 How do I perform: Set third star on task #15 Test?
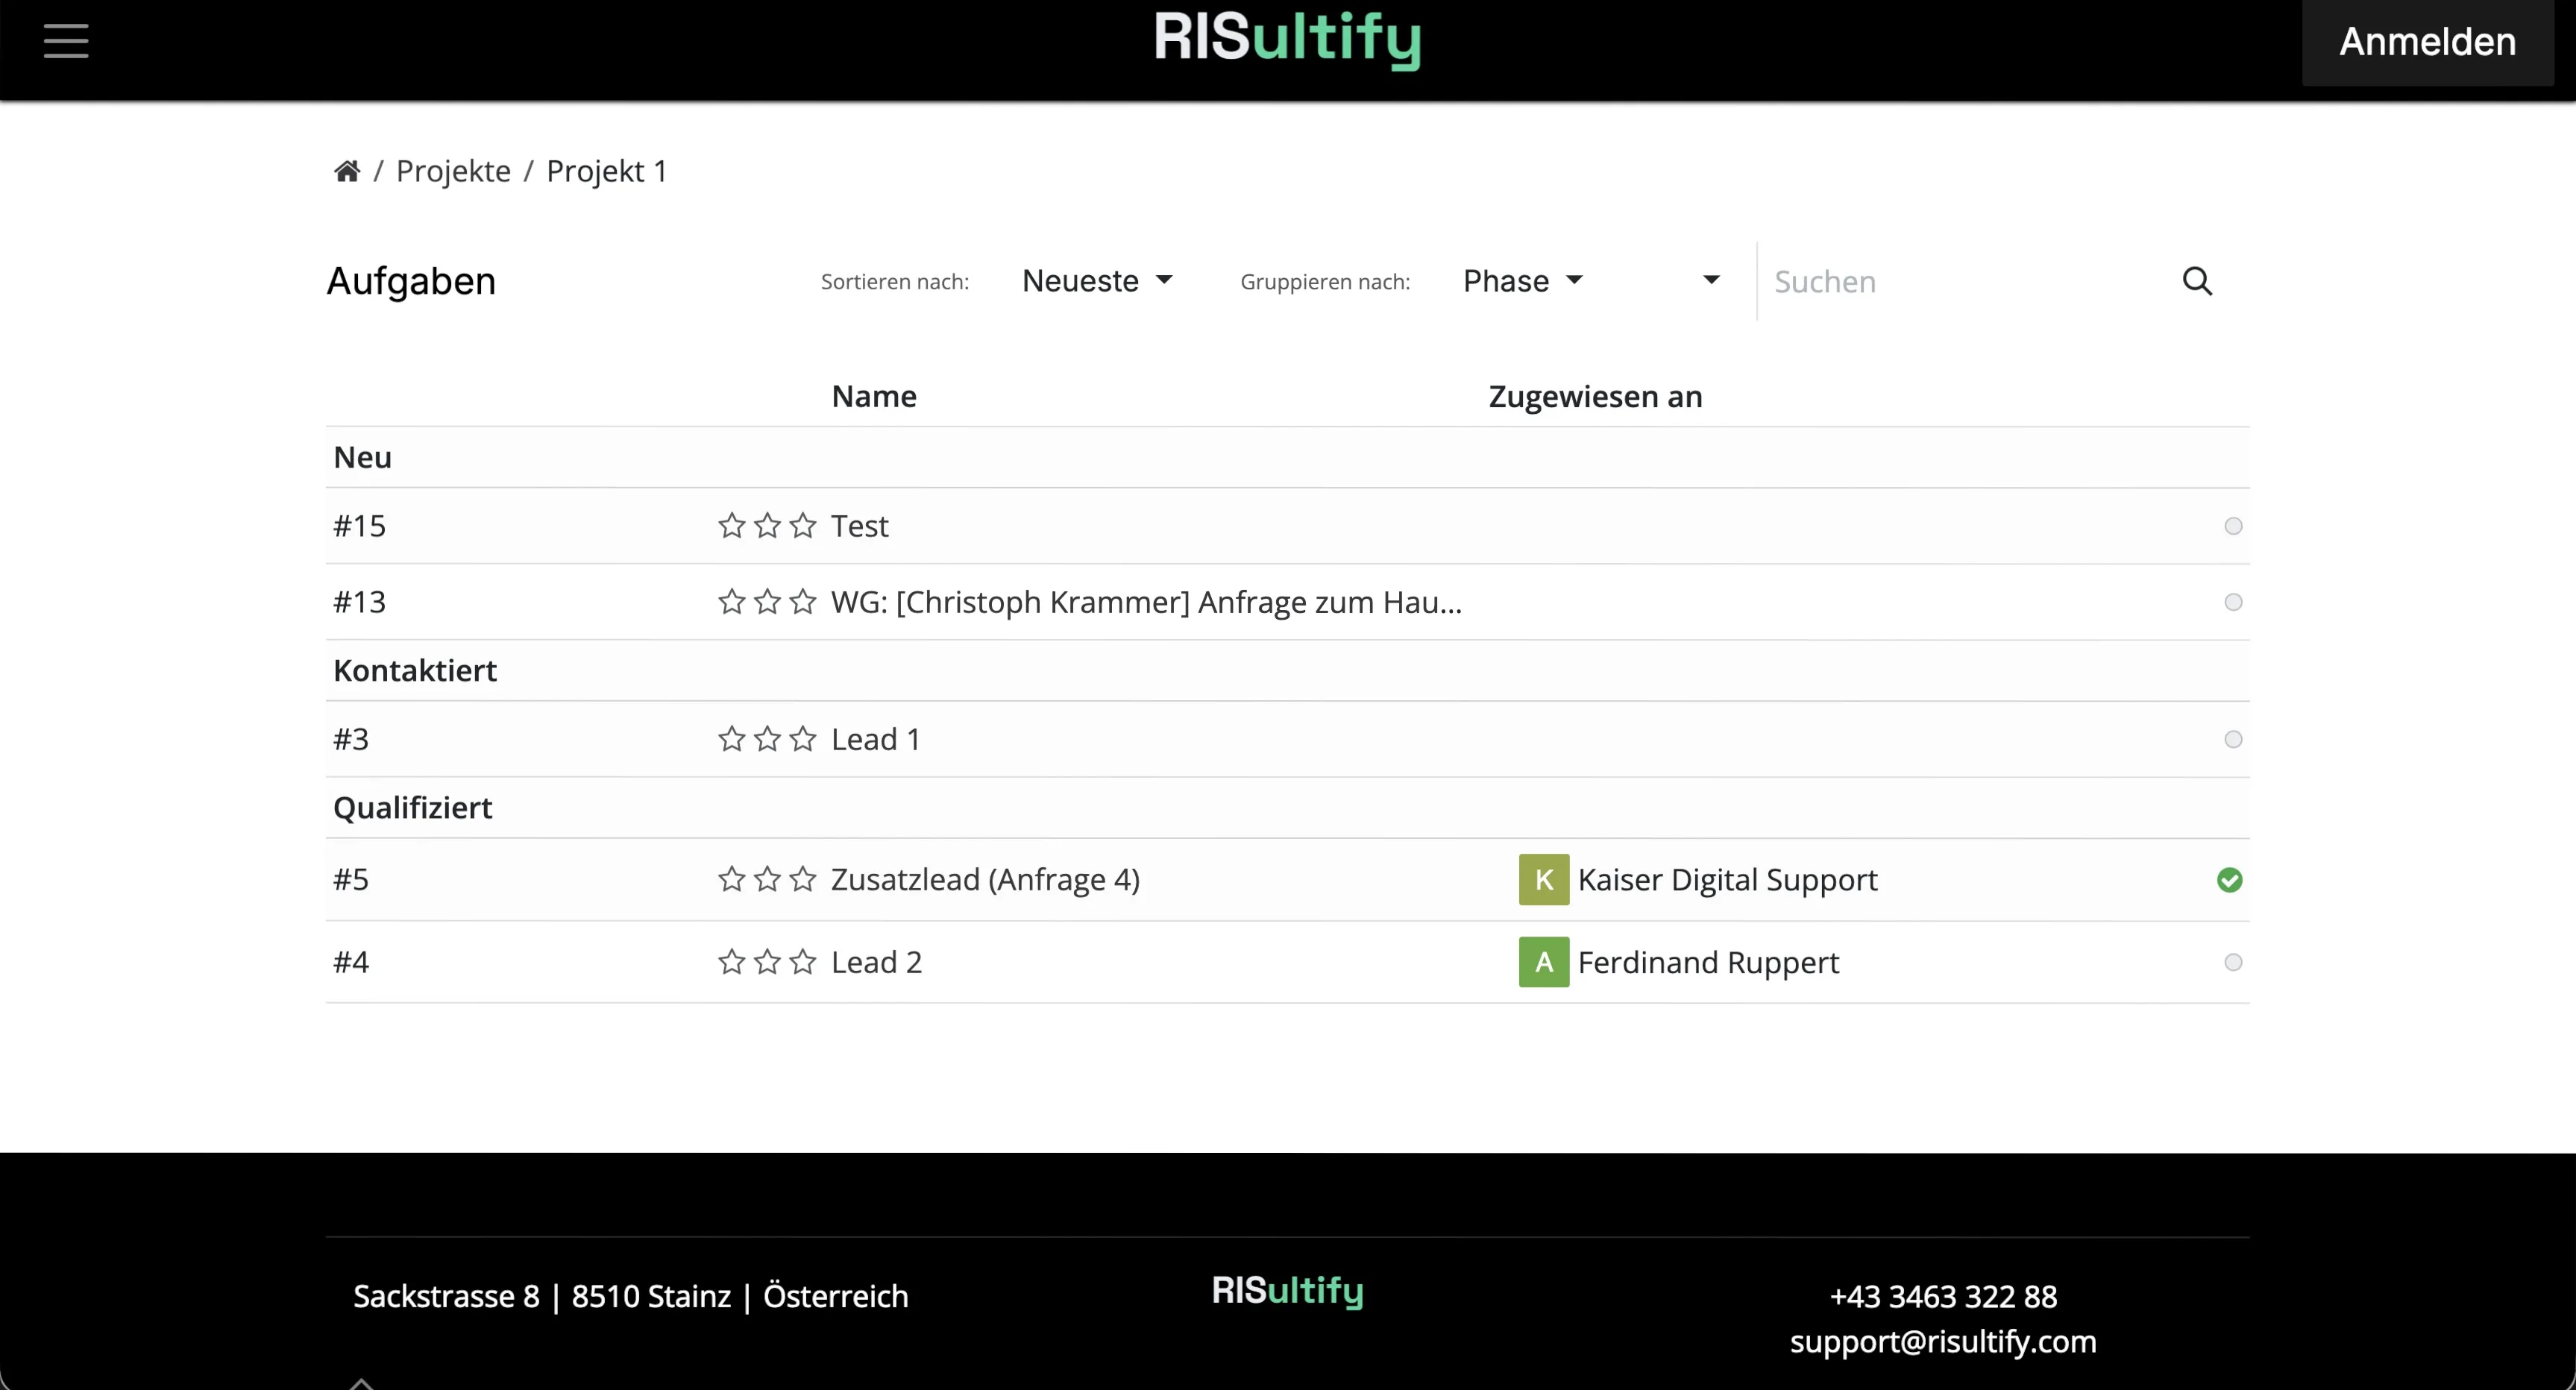point(803,526)
